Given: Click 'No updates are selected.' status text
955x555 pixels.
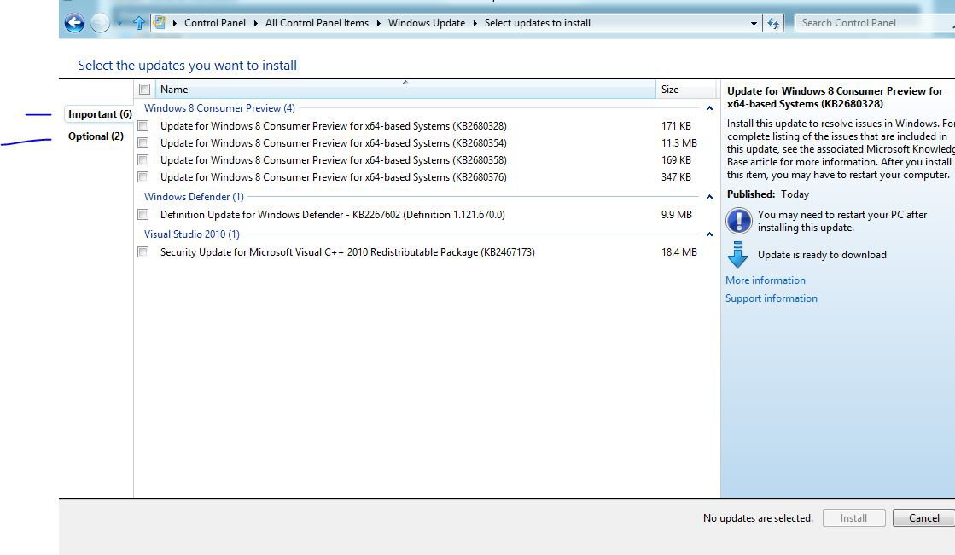Looking at the screenshot, I should [758, 518].
